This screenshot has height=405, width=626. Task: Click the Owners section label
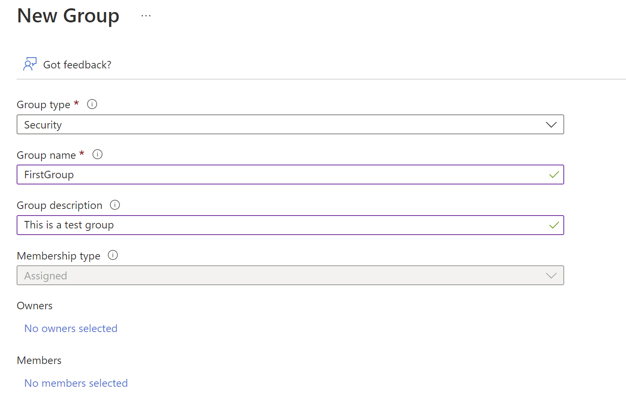coord(35,306)
